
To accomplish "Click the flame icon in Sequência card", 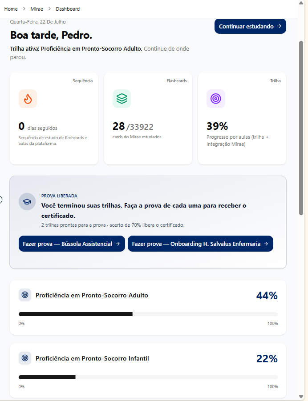I will coord(28,99).
